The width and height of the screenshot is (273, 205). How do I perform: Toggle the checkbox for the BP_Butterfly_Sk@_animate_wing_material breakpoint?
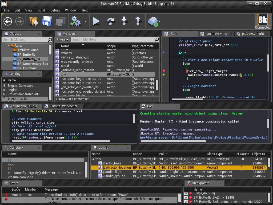click(x=186, y=202)
